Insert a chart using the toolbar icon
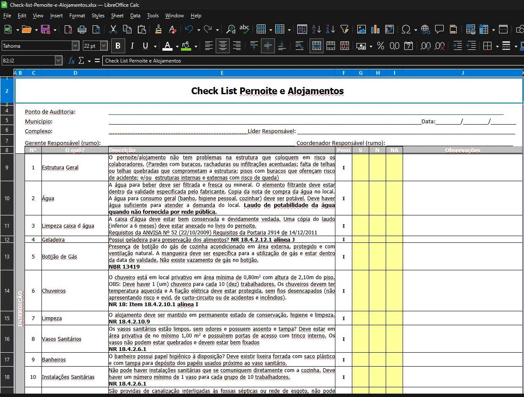Image resolution: width=524 pixels, height=397 pixels. pos(375,29)
